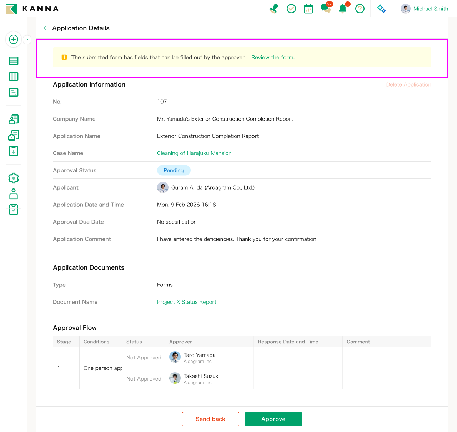
Task: Click the stamp approval icon in header
Action: click(x=274, y=9)
